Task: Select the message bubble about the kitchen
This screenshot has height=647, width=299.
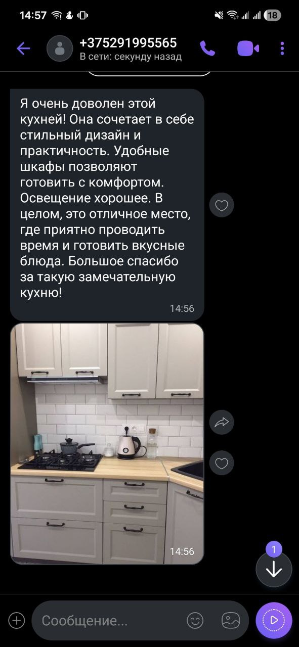Action: (x=107, y=205)
